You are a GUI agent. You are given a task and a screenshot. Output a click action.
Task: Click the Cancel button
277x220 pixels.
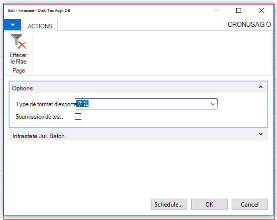(x=250, y=205)
